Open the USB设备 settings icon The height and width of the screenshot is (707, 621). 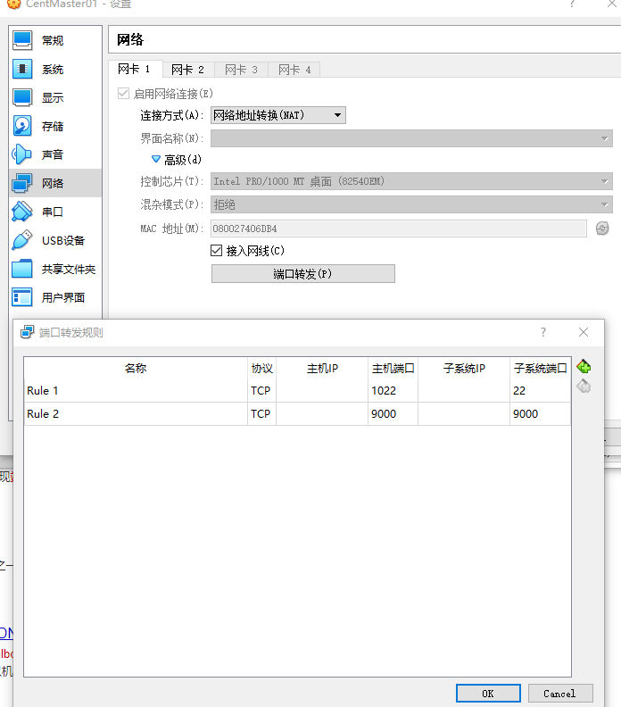click(22, 240)
